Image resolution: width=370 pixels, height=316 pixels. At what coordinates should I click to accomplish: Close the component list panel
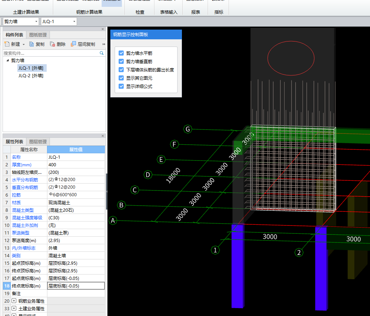(x=103, y=29)
